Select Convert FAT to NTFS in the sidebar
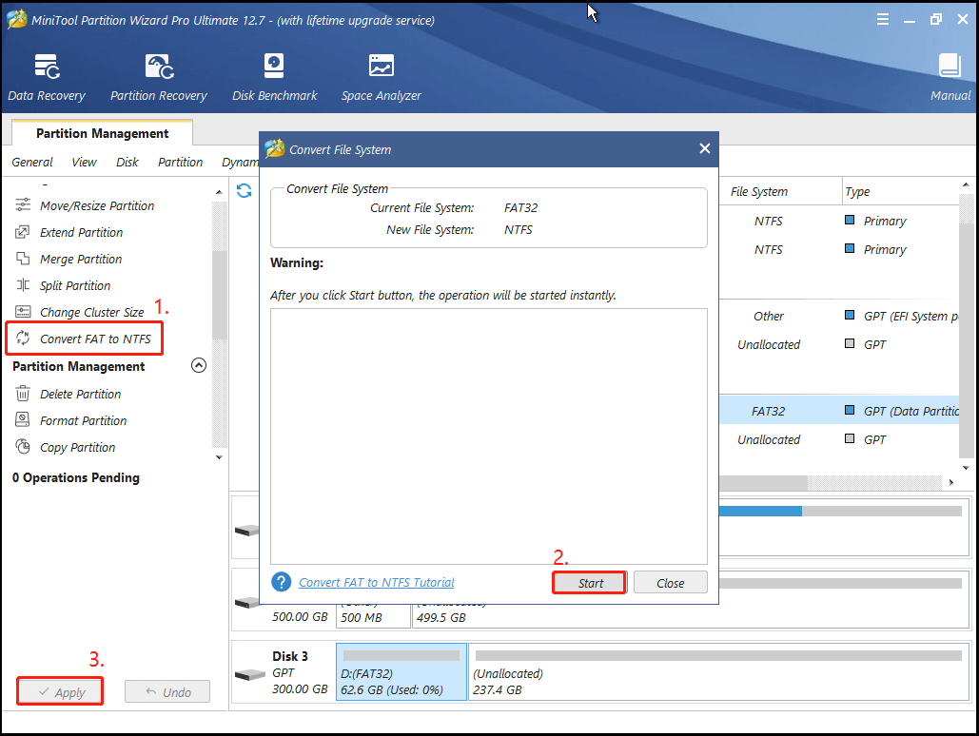Screen dimensions: 979x736 coord(95,339)
